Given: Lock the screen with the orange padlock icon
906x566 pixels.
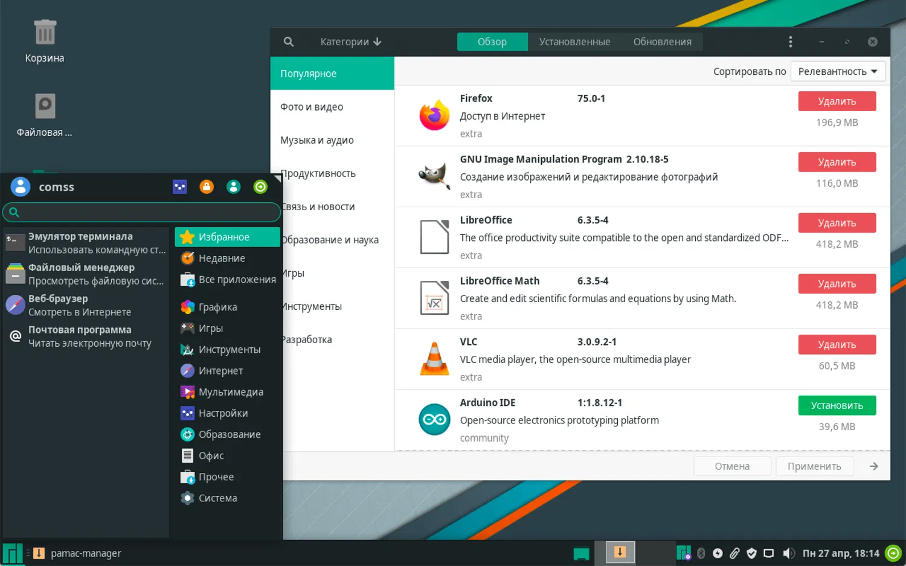Looking at the screenshot, I should [x=207, y=187].
